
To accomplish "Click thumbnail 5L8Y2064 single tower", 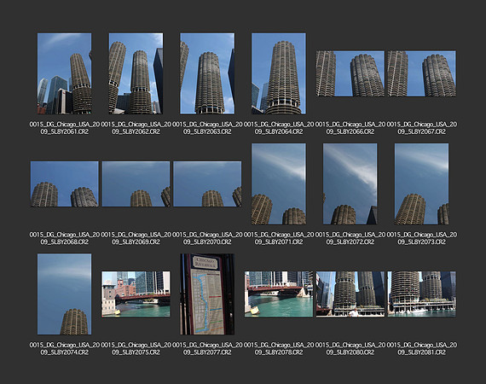I will pyautogui.click(x=279, y=73).
